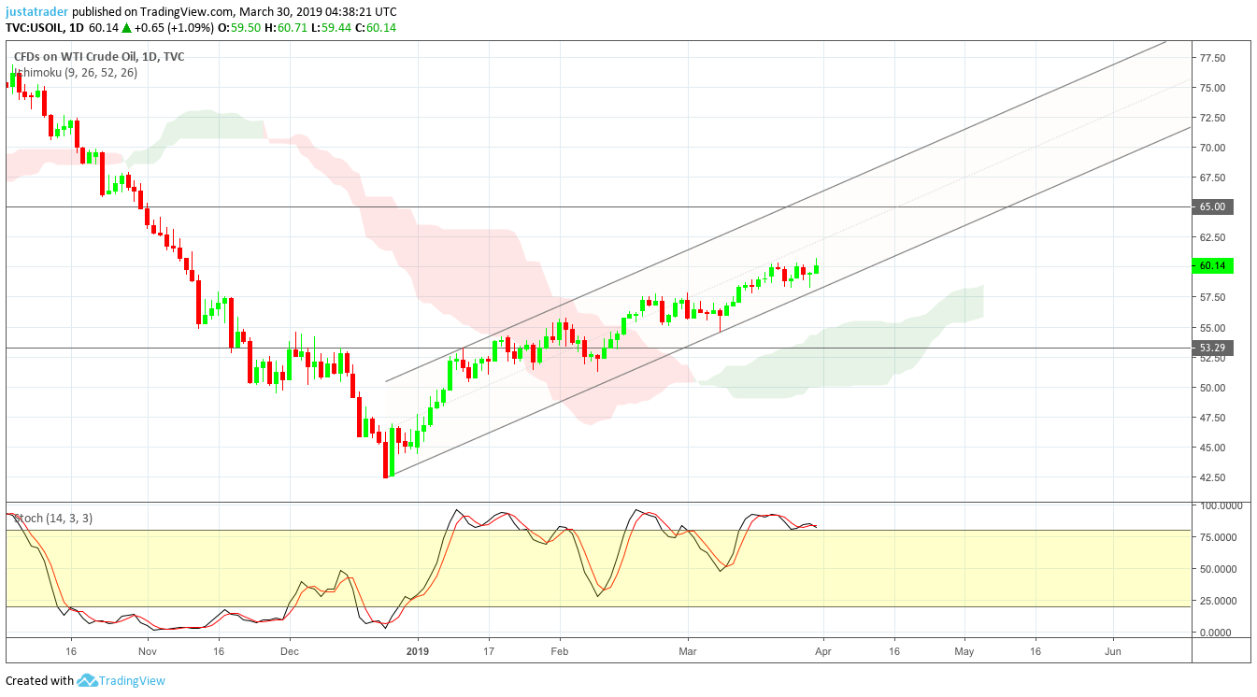This screenshot has height=697, width=1257.
Task: Click the "Created with" caption text
Action: (x=39, y=680)
